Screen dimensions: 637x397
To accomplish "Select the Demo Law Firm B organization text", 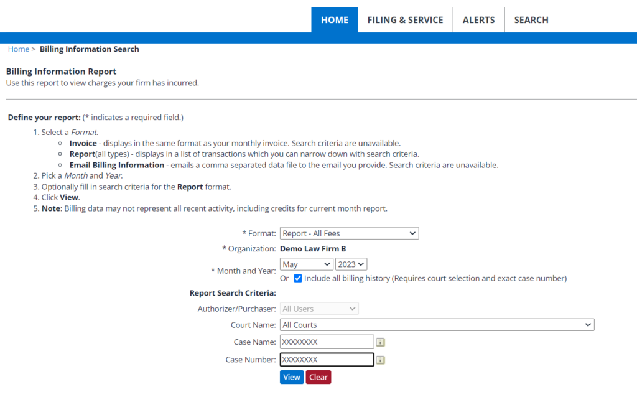I will (313, 248).
